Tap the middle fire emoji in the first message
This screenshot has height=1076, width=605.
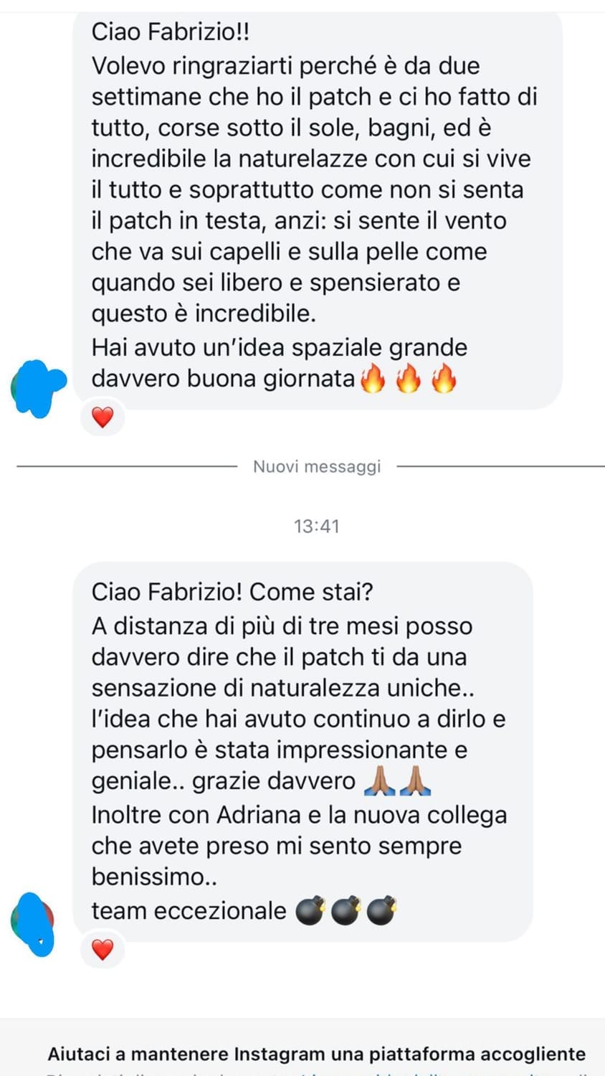point(408,378)
